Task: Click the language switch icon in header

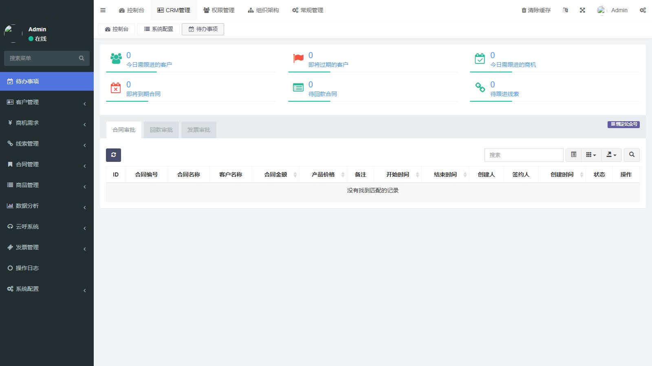Action: 565,10
